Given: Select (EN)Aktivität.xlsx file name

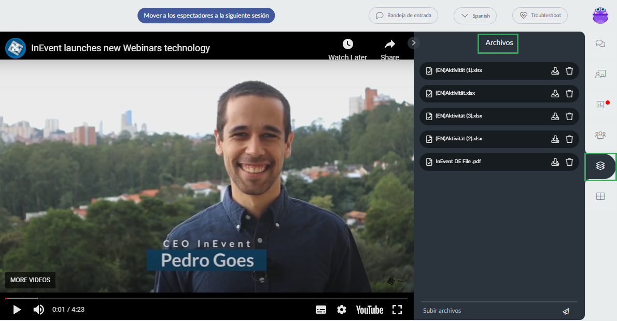Looking at the screenshot, I should tap(455, 93).
